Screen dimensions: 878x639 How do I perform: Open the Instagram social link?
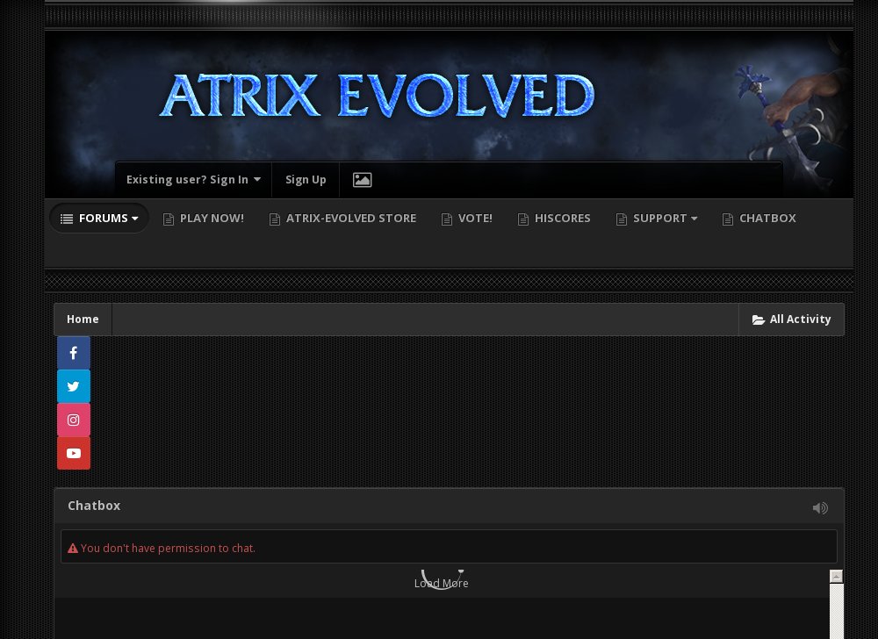coord(74,420)
